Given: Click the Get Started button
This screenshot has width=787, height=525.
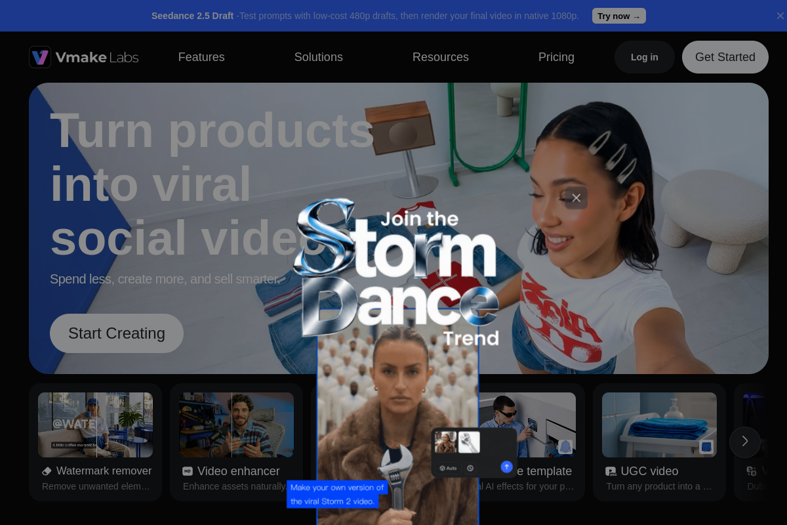Looking at the screenshot, I should [x=725, y=57].
